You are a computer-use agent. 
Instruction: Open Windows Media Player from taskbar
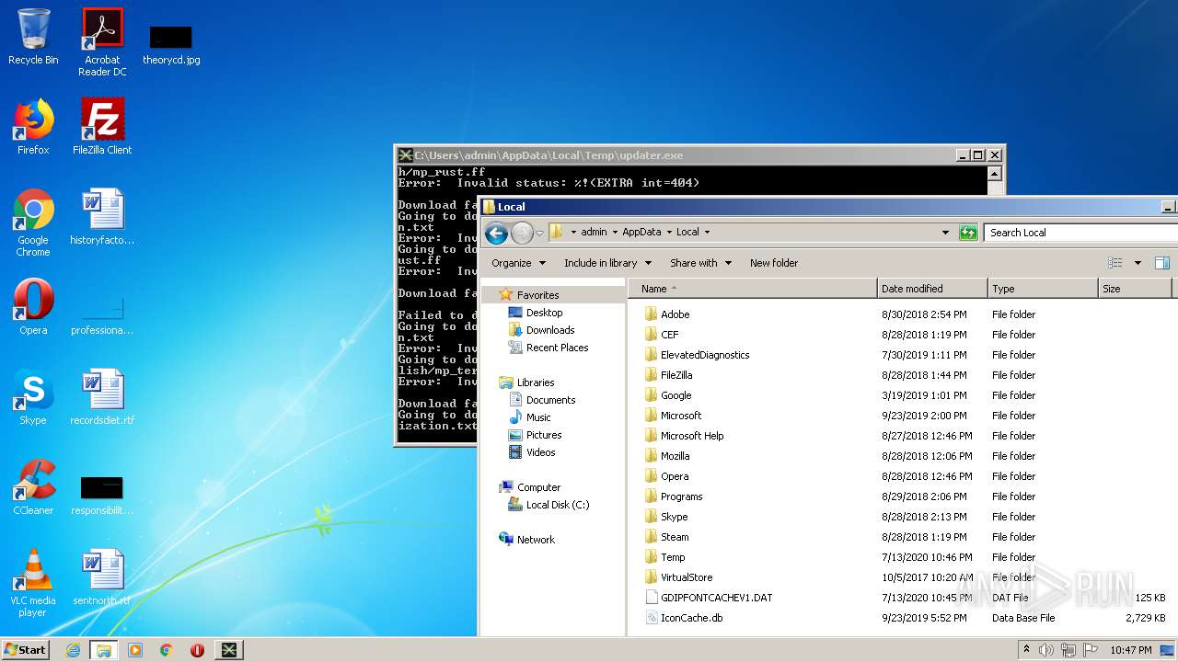coord(135,650)
